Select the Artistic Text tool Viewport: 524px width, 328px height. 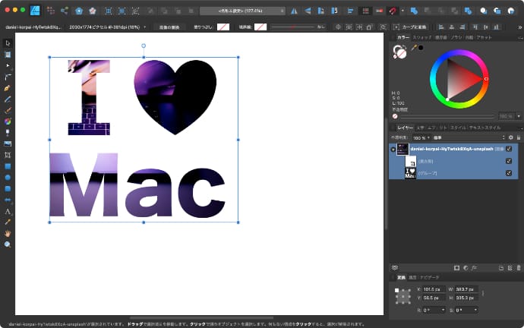click(x=8, y=211)
